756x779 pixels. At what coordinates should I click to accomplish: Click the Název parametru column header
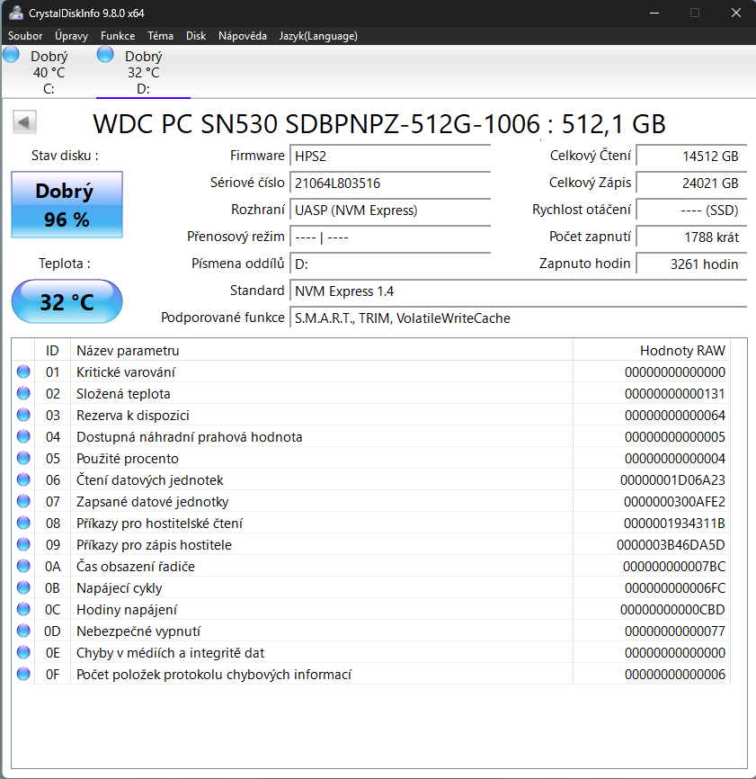(x=322, y=350)
